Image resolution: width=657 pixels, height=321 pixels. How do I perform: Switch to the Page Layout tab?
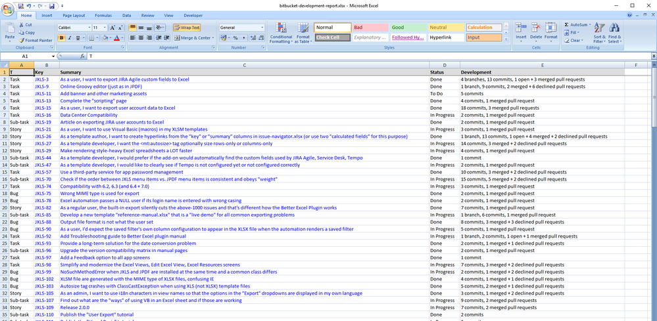[73, 16]
